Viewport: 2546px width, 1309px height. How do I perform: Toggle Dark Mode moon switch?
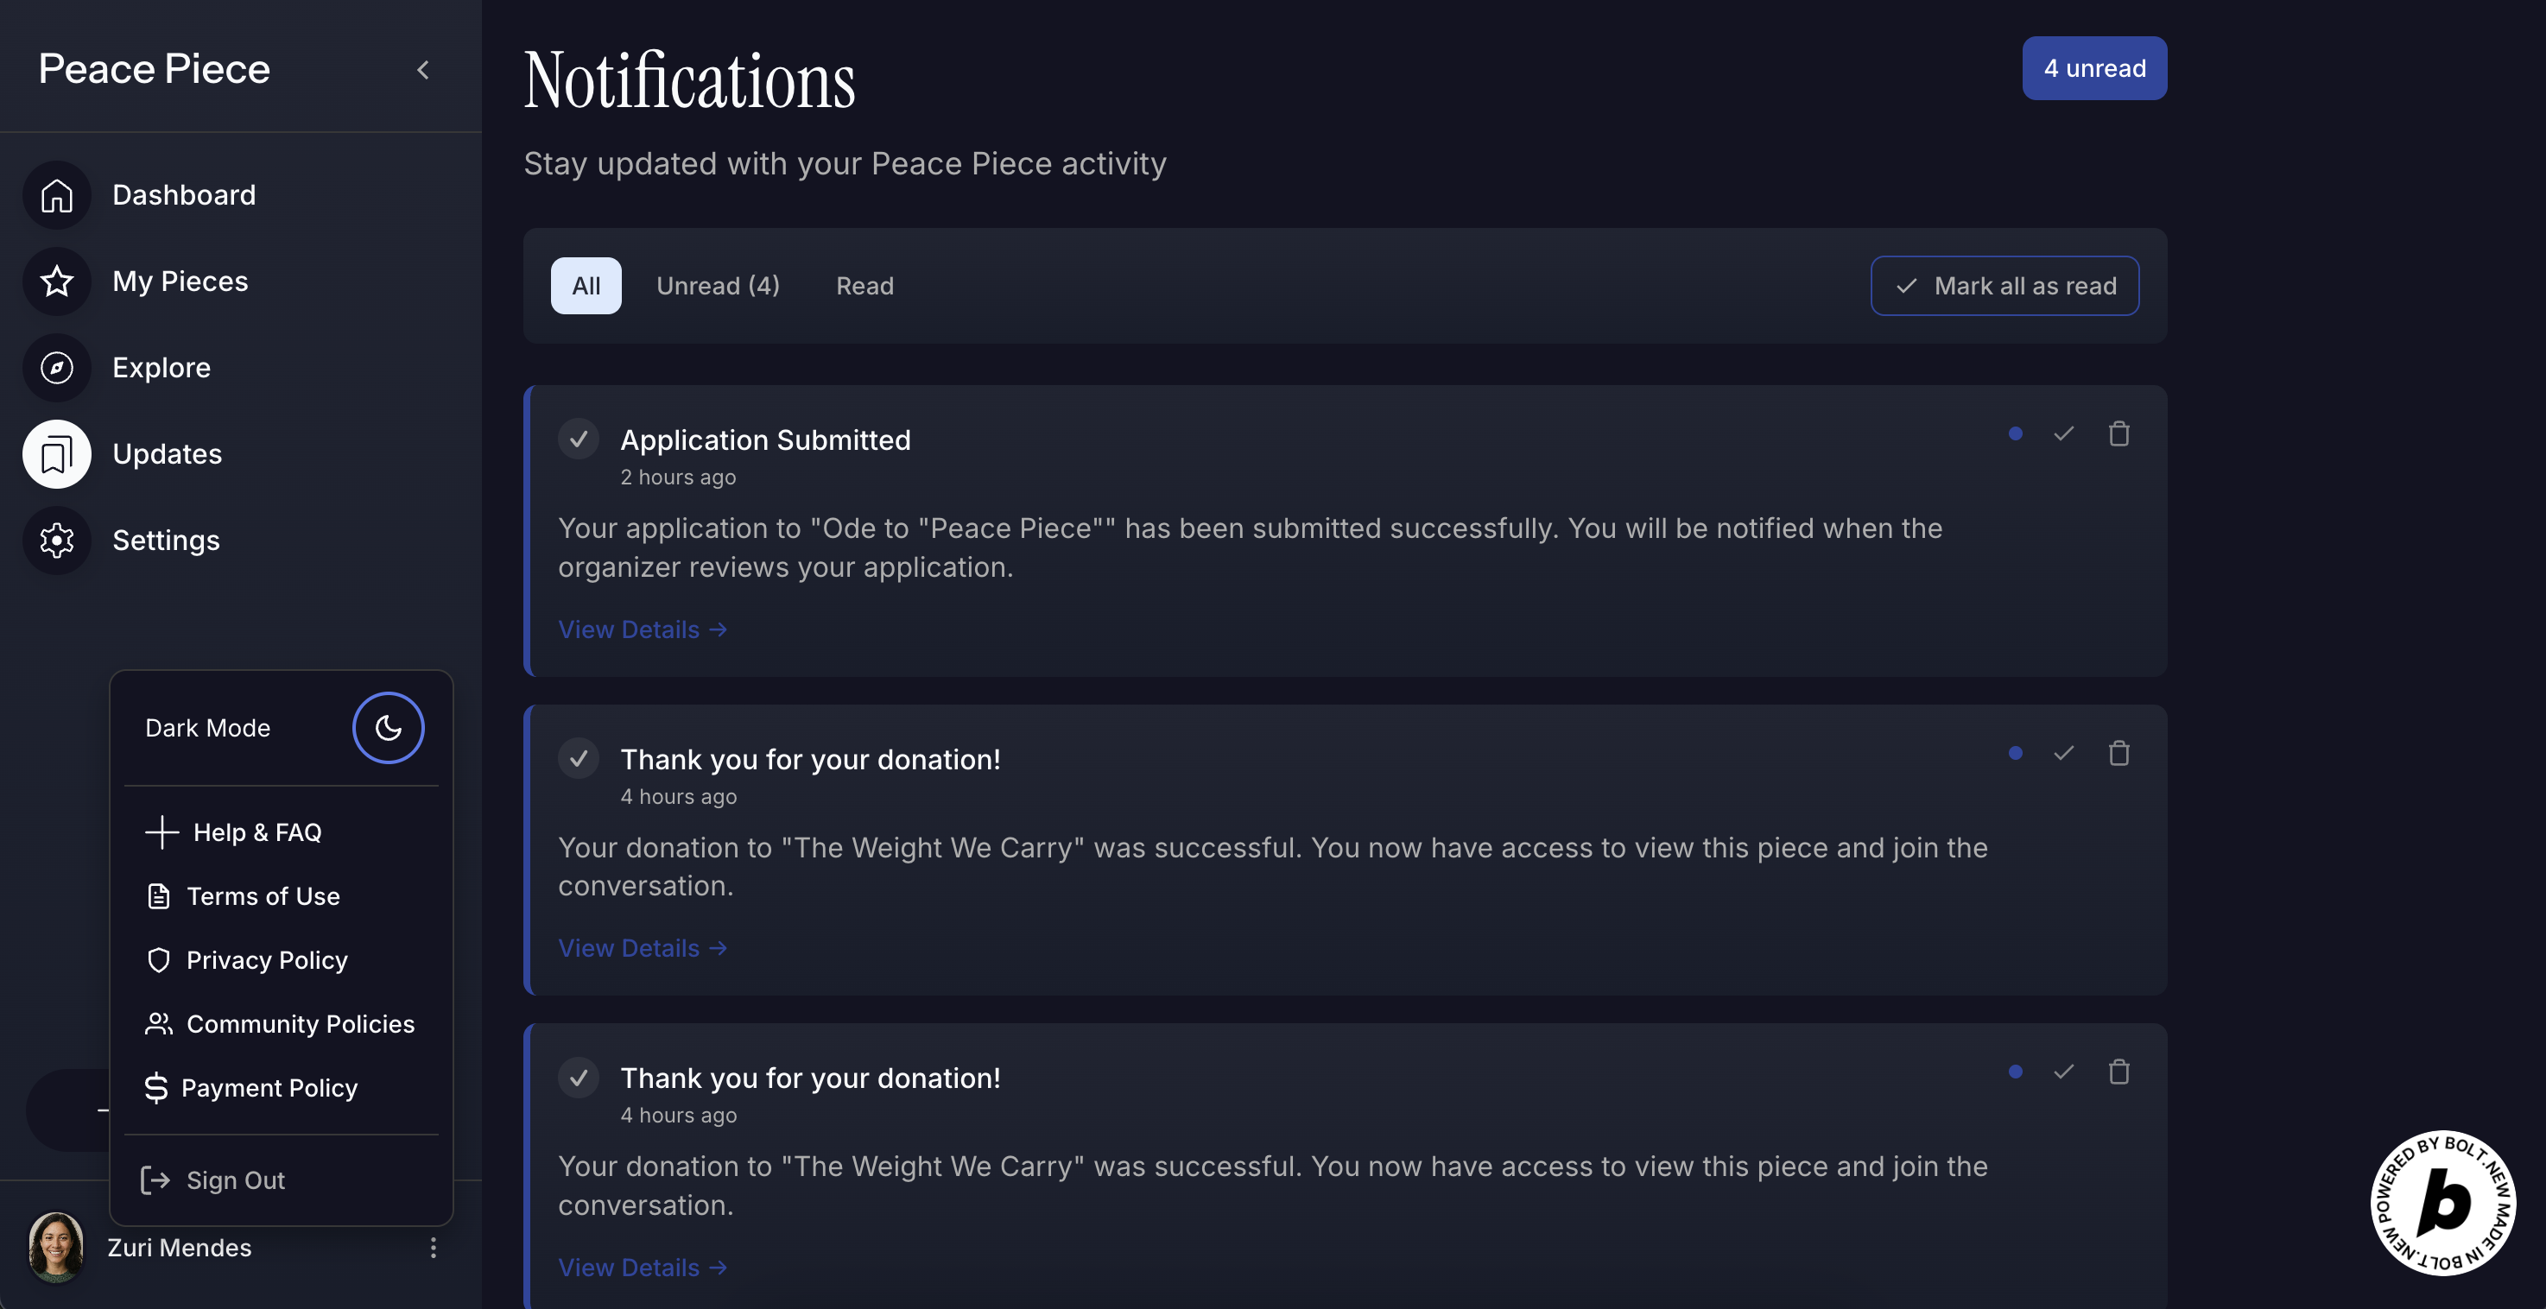388,728
